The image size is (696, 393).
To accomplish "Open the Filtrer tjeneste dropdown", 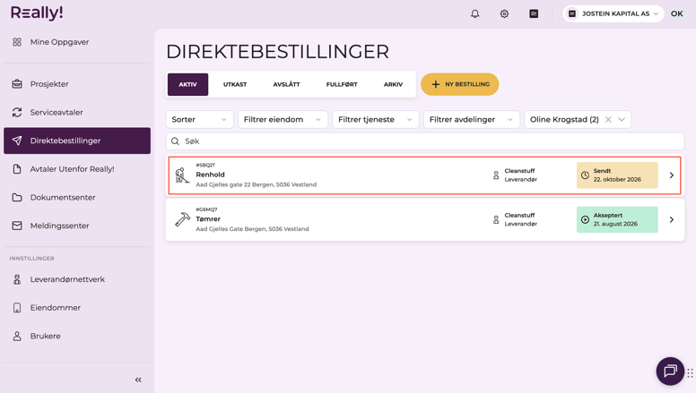I will 376,119.
